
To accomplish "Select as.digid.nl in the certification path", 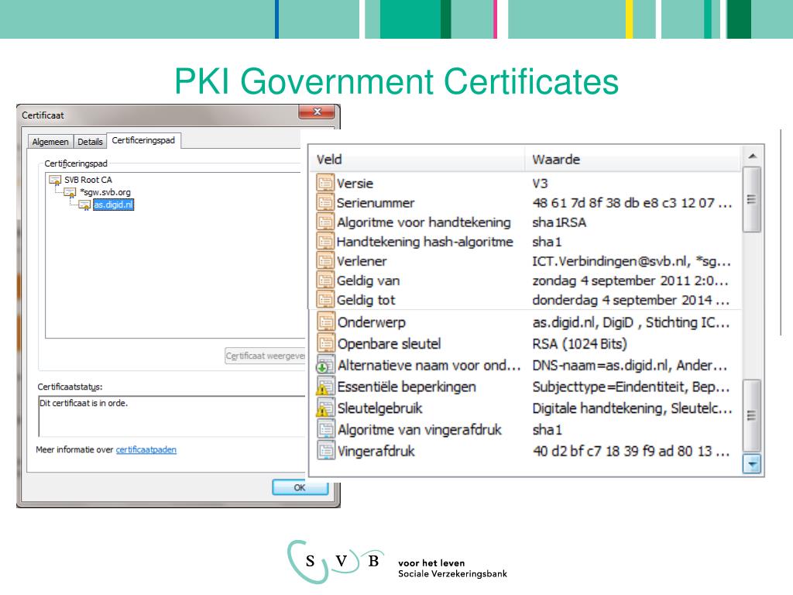I will [x=113, y=205].
